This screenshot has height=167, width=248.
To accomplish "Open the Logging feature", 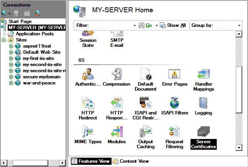I will pyautogui.click(x=204, y=106).
